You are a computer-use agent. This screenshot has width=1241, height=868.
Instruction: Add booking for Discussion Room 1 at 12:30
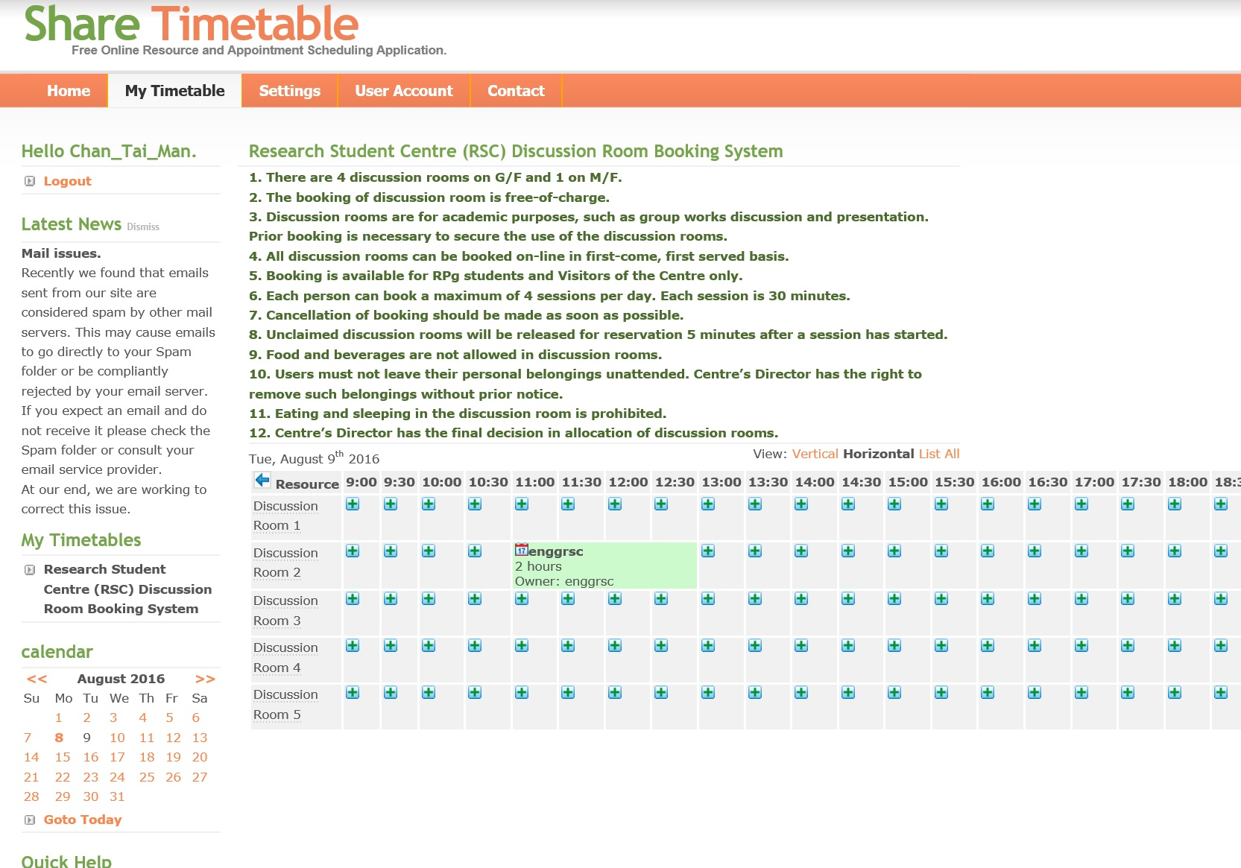pos(661,504)
